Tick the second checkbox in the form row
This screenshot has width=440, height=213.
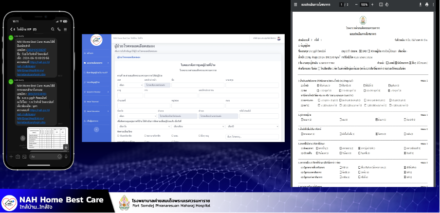146,136
